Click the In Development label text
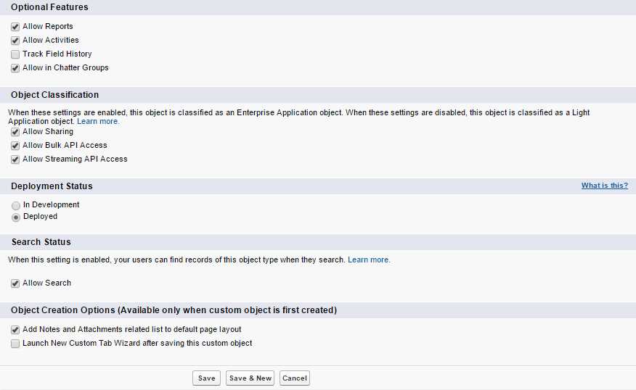Image resolution: width=636 pixels, height=390 pixels. [x=52, y=204]
